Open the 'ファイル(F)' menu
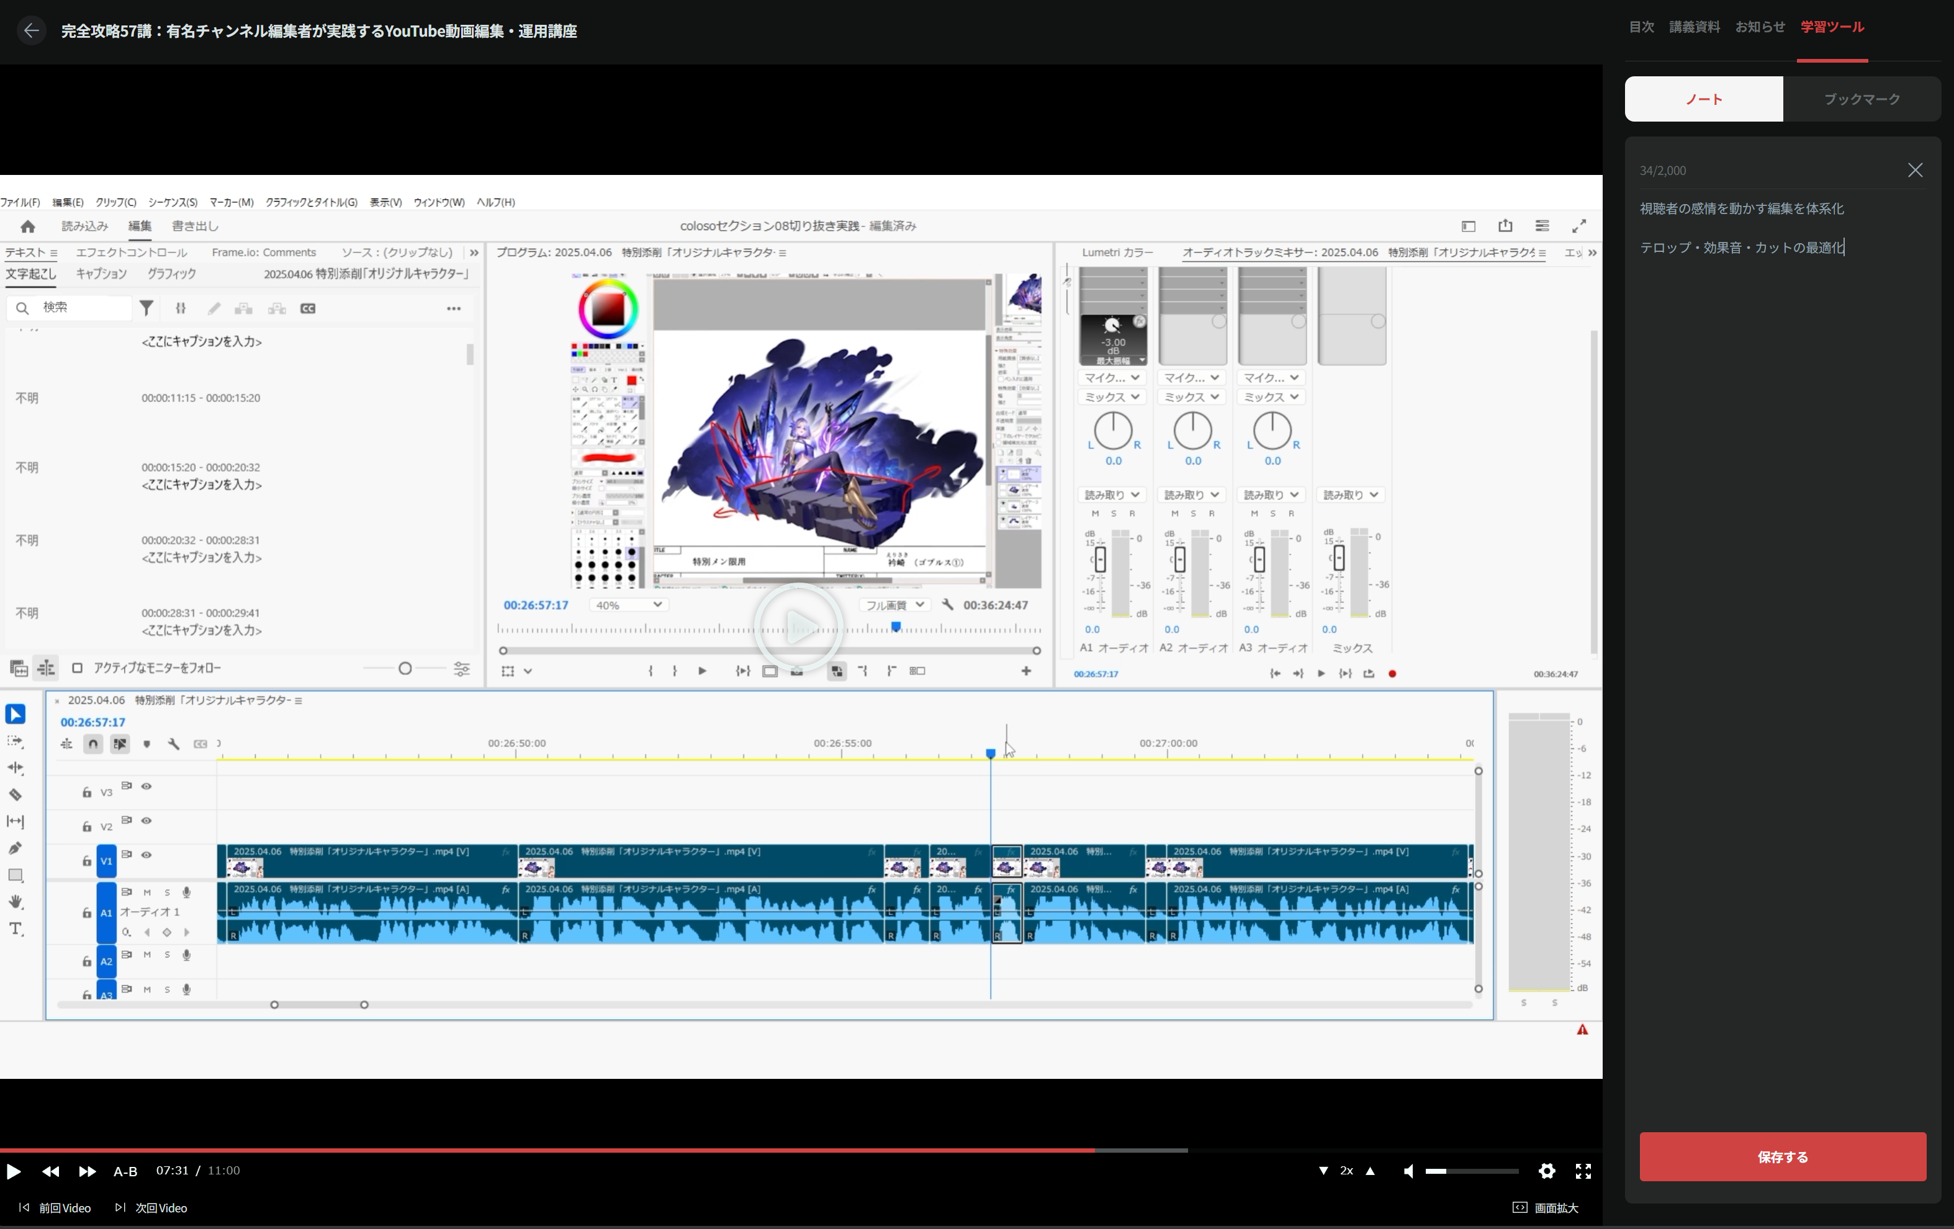1954x1229 pixels. (x=20, y=202)
